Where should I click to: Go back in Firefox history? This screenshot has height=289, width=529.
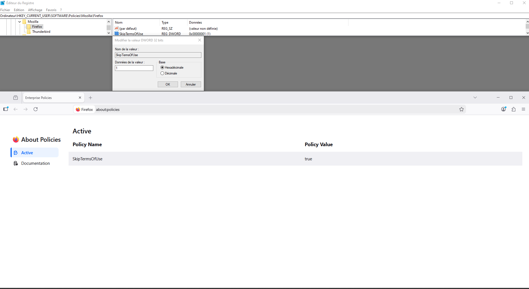point(16,109)
